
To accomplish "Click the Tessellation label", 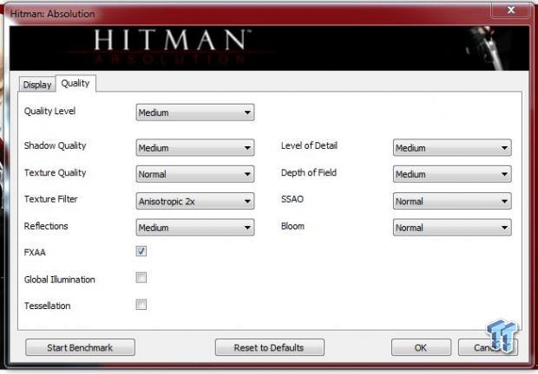I will point(48,306).
